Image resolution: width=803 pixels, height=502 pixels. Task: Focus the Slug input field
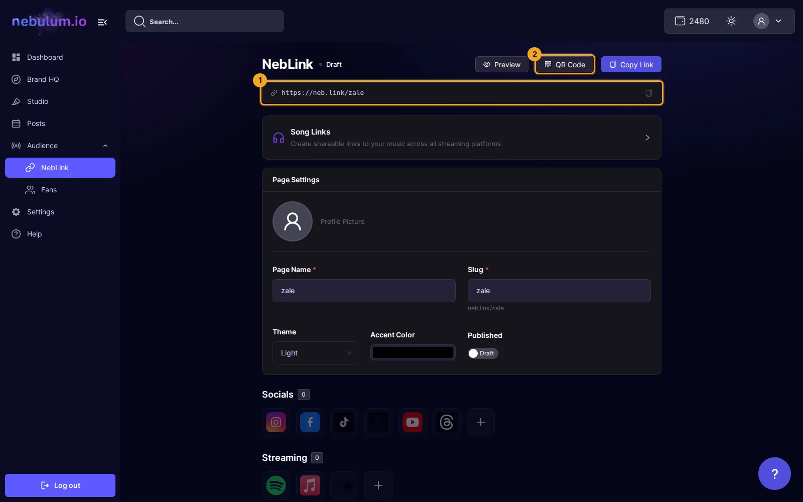click(559, 291)
